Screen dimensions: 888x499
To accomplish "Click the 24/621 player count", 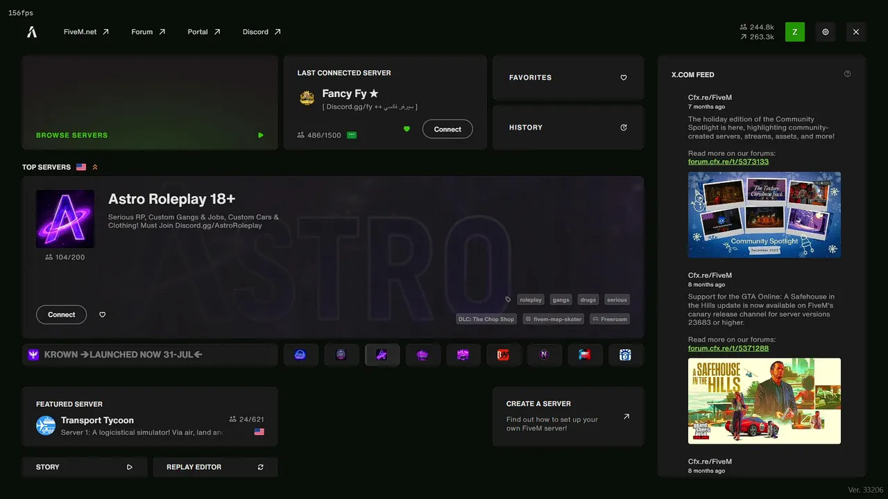I will coord(246,419).
